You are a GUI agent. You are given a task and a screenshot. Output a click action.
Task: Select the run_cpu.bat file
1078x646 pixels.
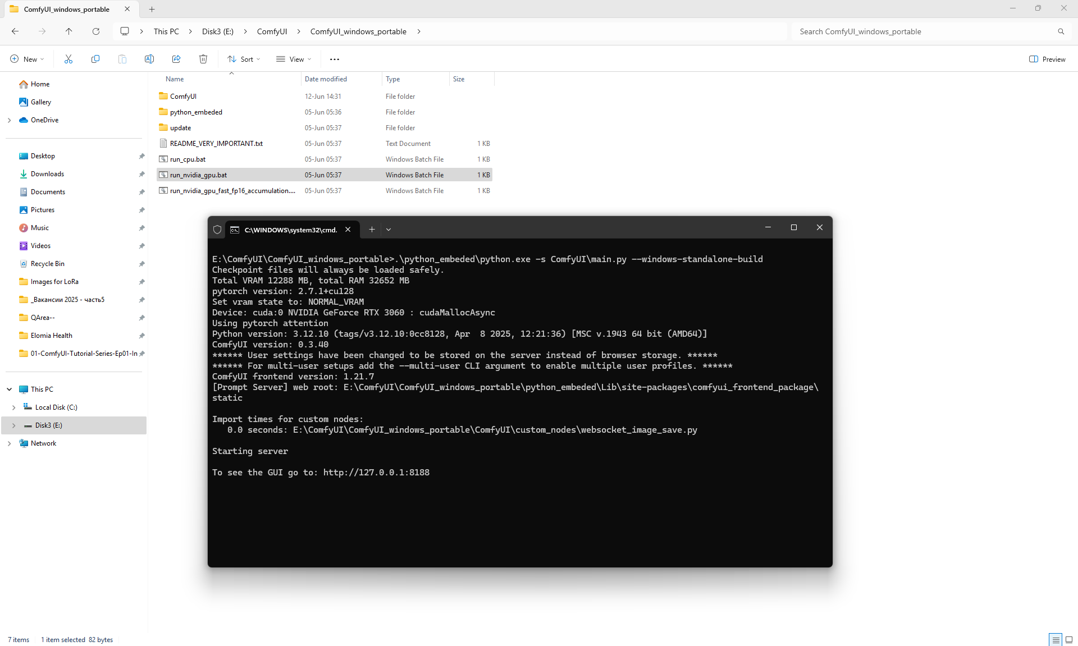click(188, 159)
